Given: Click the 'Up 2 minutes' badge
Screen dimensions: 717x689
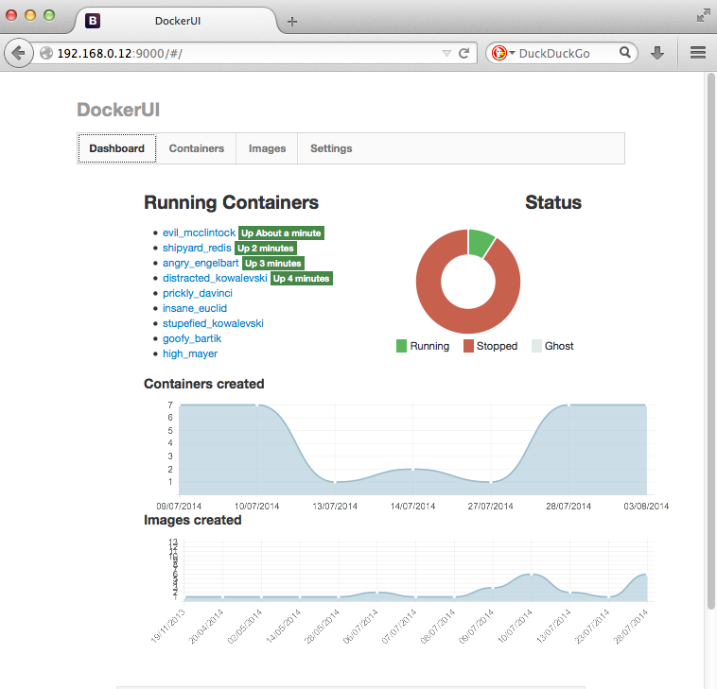Looking at the screenshot, I should (x=266, y=248).
